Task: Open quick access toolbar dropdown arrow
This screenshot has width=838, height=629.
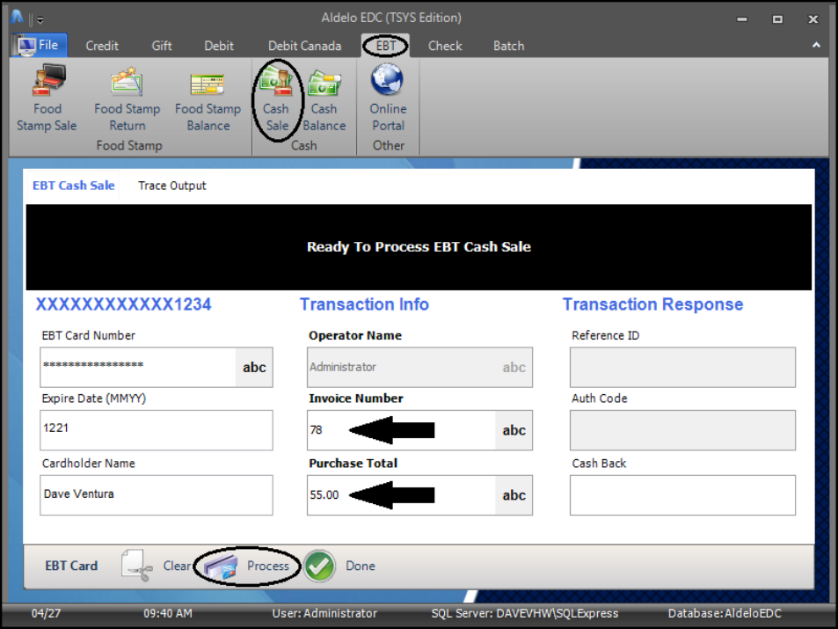Action: [40, 20]
